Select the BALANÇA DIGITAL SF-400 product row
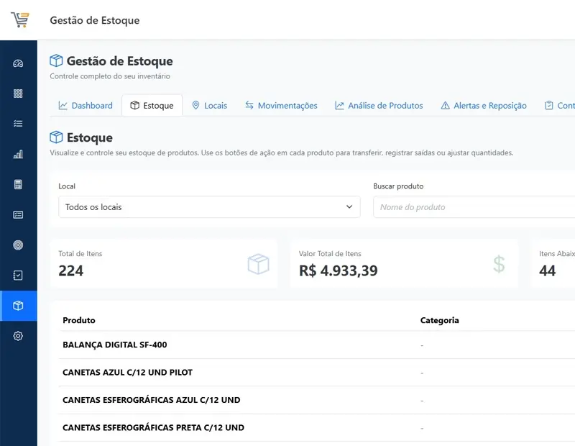Viewport: 575px width, 446px height. (x=115, y=345)
